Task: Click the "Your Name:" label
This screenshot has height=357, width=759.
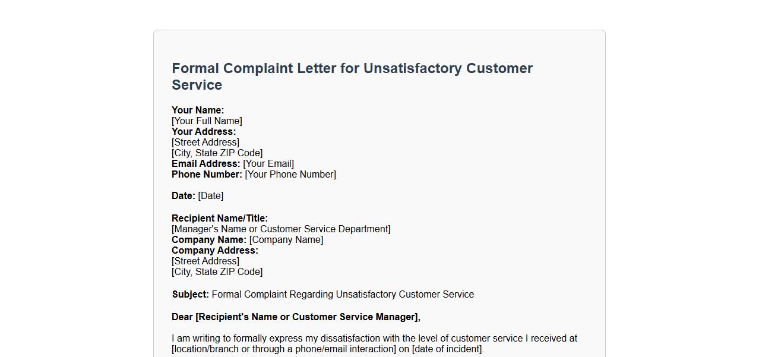Action: pos(198,110)
